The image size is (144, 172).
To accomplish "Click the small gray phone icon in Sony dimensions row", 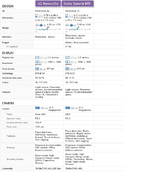I will pos(72,17).
